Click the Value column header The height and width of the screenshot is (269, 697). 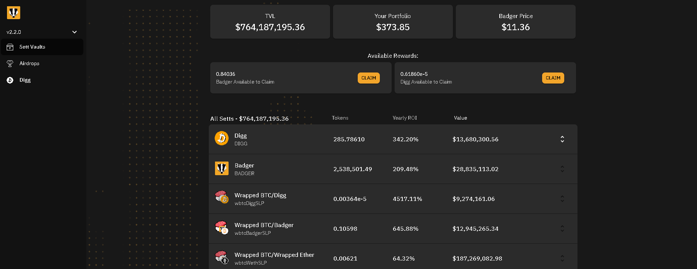coord(461,118)
